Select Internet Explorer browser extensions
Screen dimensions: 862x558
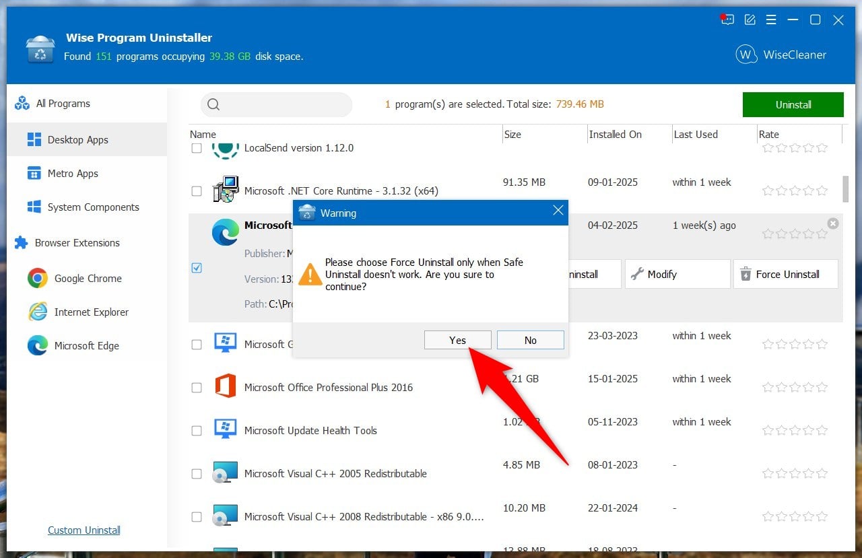click(x=78, y=312)
